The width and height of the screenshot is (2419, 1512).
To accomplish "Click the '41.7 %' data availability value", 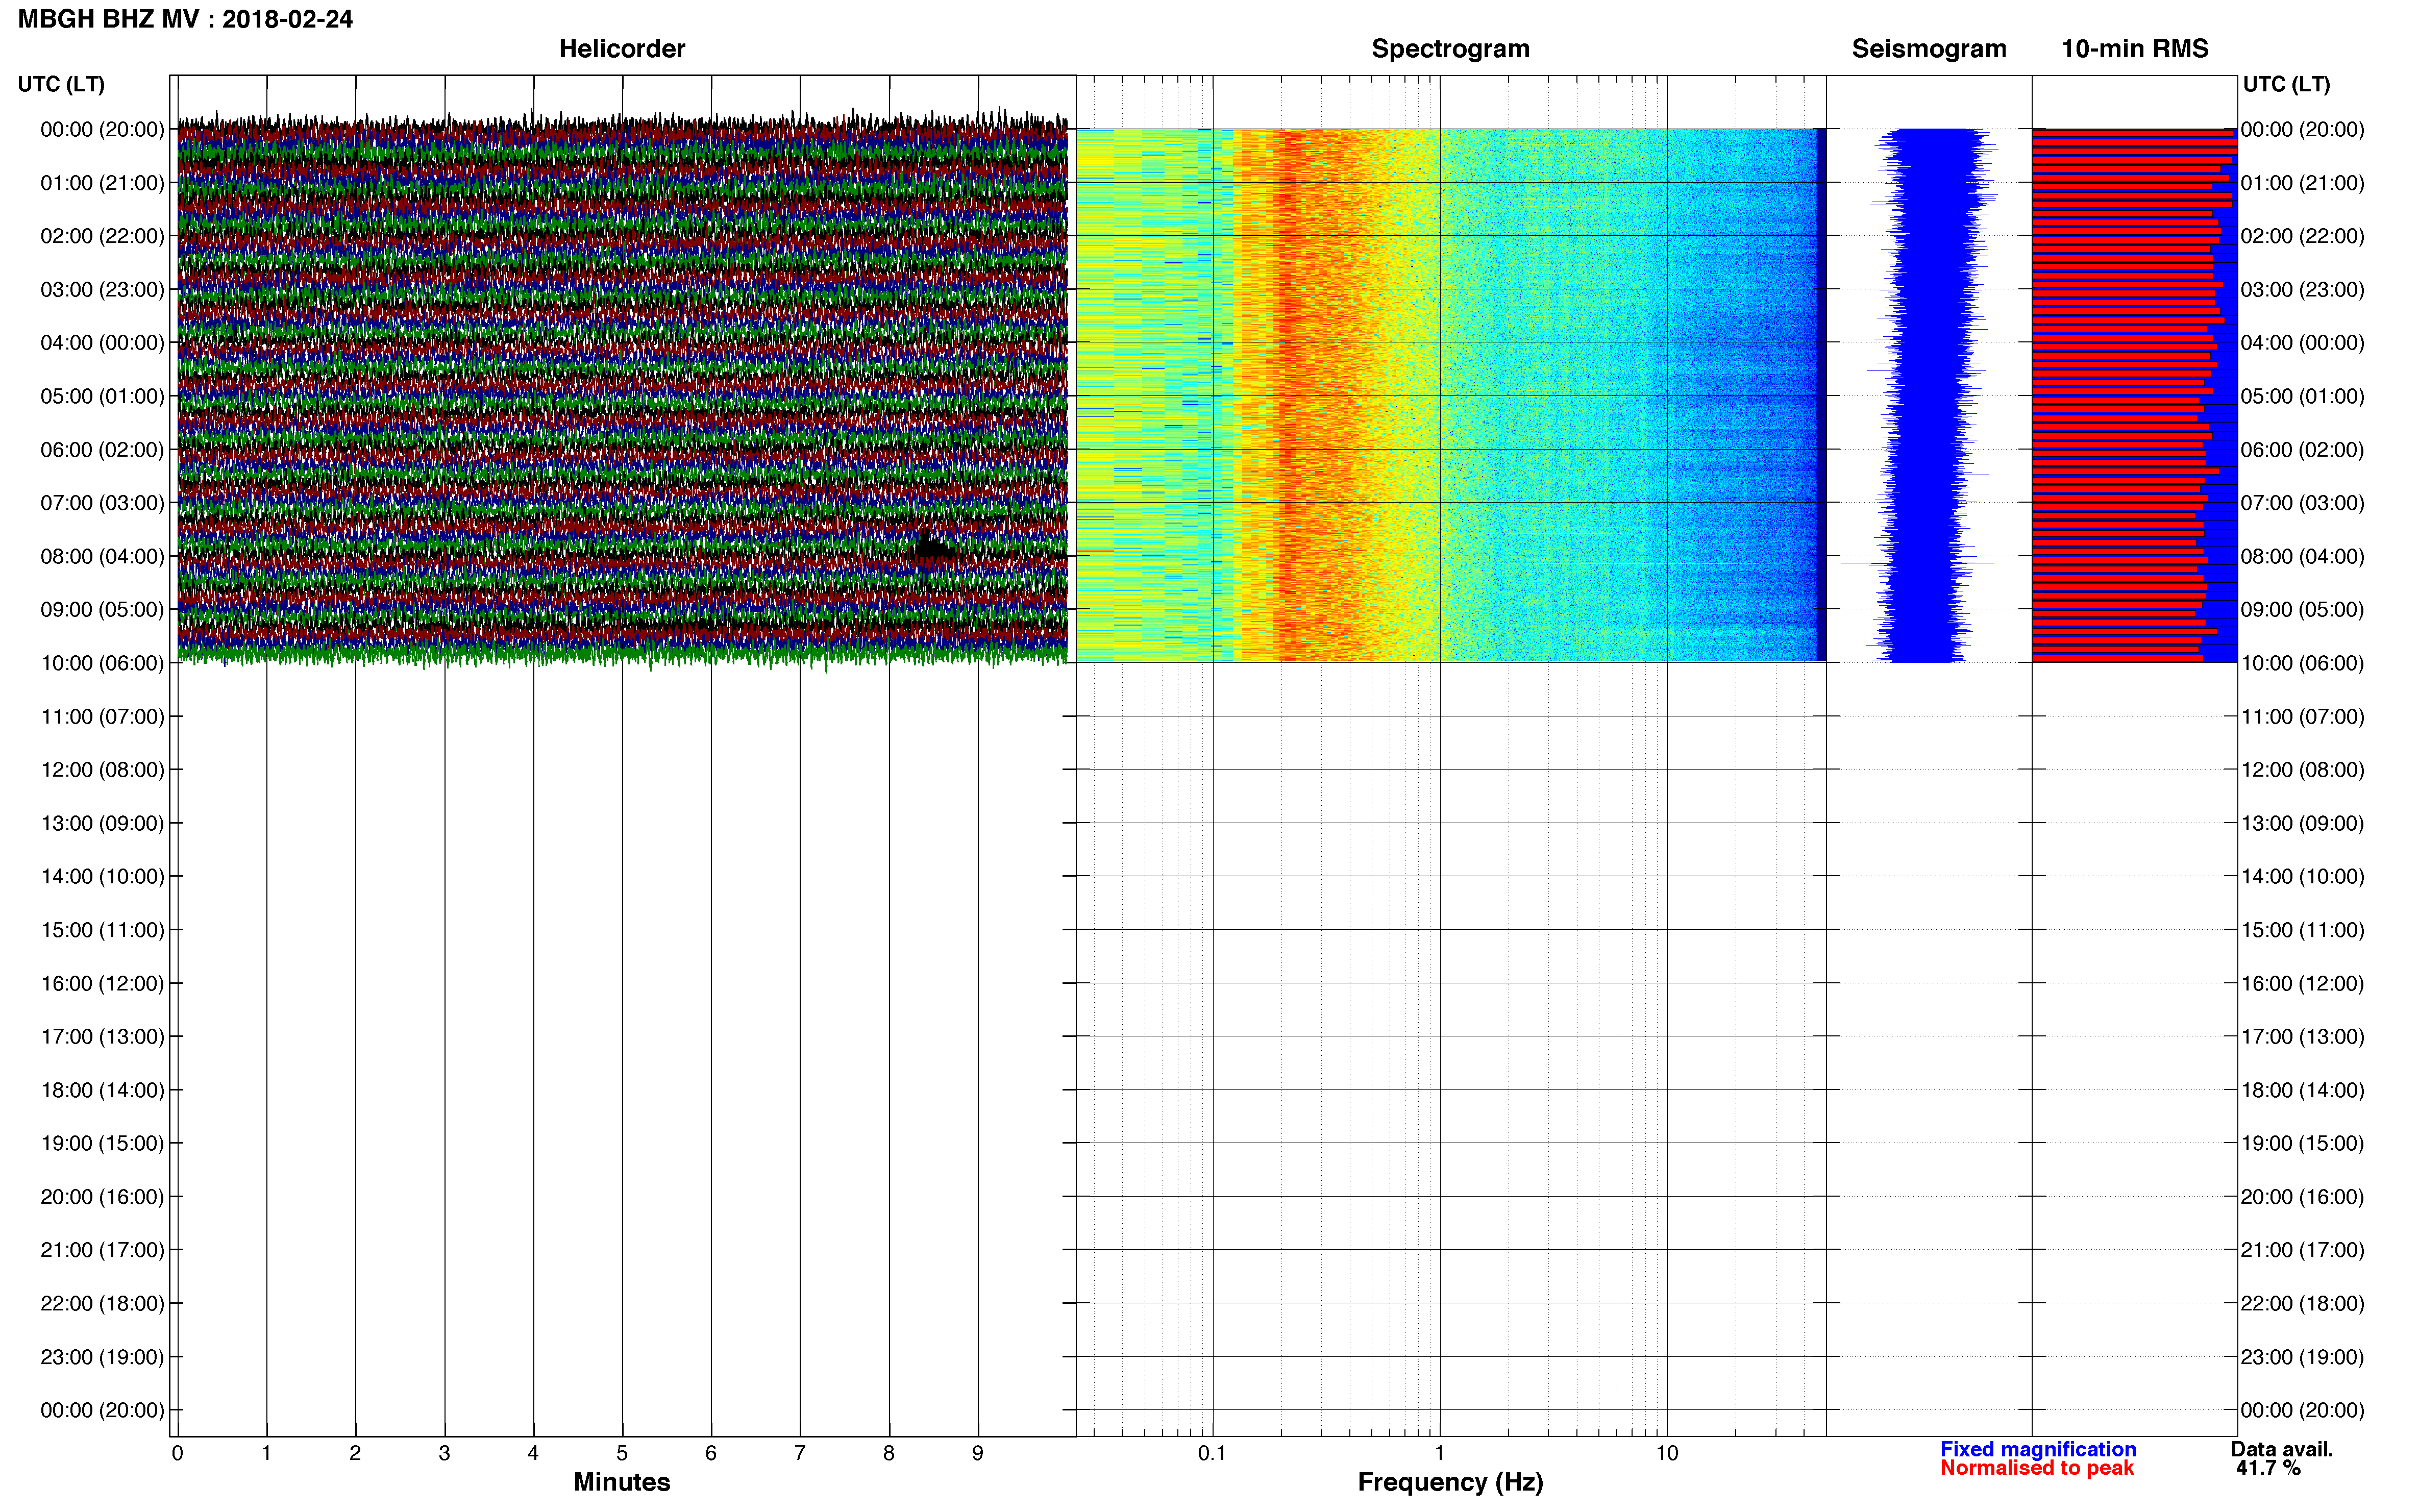I will (2268, 1468).
